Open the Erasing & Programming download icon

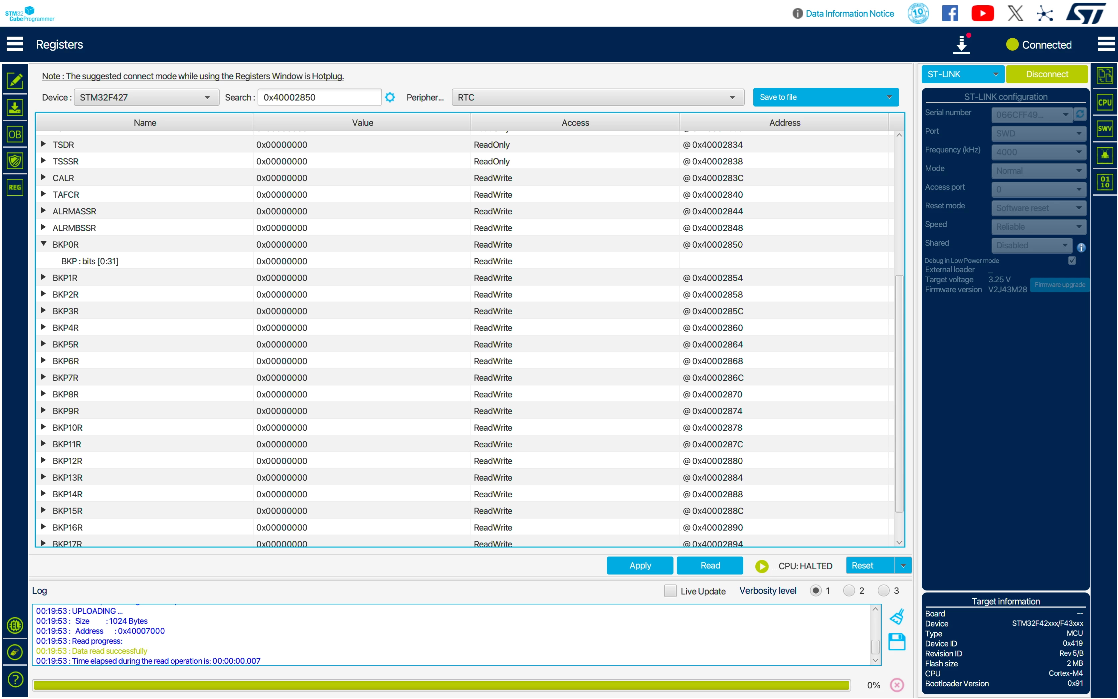15,108
